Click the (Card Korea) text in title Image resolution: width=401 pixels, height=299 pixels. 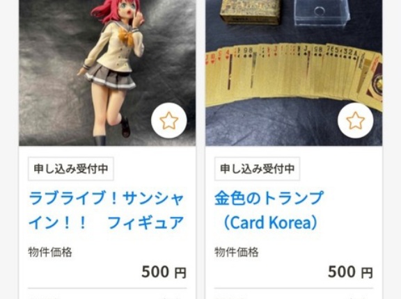[271, 223]
